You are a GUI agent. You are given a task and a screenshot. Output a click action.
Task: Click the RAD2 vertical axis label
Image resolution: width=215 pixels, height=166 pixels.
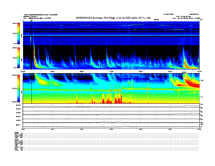pos(21,36)
